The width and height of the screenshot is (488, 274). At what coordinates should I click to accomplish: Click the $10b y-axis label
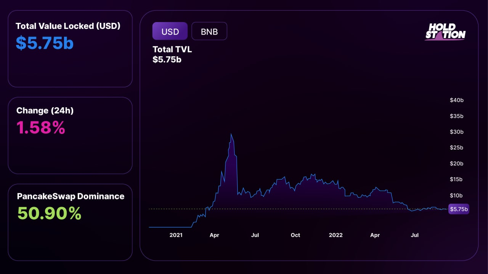tap(456, 196)
